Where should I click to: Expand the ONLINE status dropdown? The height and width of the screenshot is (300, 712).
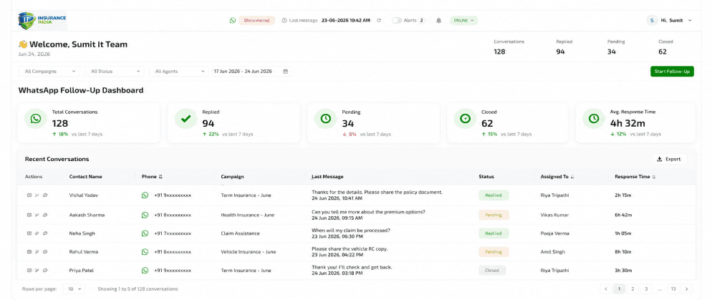click(x=463, y=21)
